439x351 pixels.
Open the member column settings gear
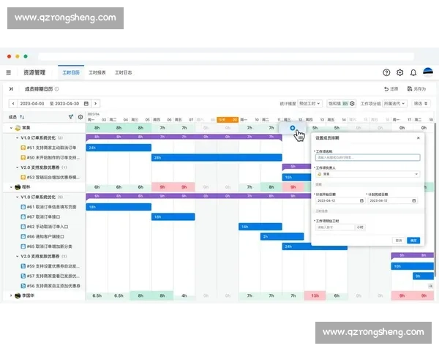pos(80,117)
